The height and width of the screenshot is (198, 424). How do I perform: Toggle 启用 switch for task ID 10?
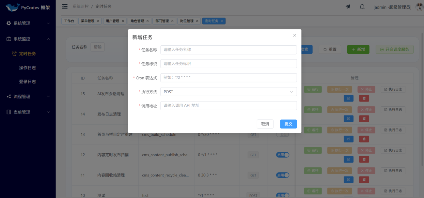coord(283,195)
